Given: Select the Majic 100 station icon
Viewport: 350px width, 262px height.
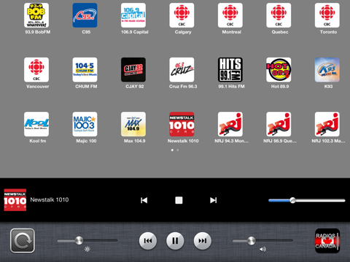Looking at the screenshot, I should click(x=85, y=124).
